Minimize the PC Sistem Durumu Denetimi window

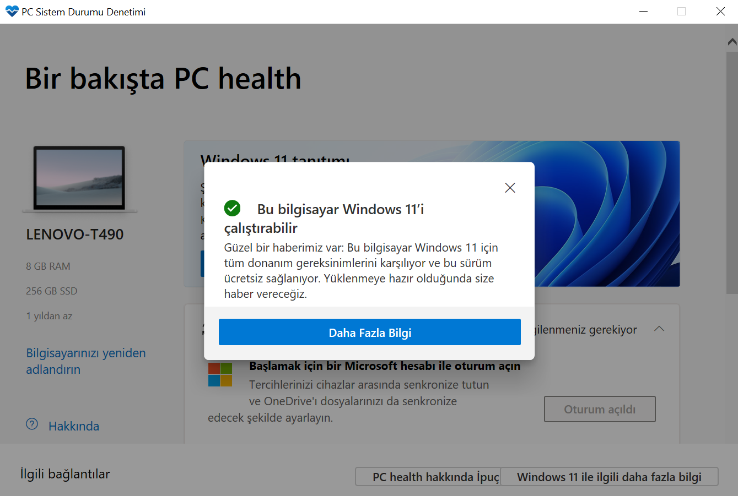pos(643,12)
